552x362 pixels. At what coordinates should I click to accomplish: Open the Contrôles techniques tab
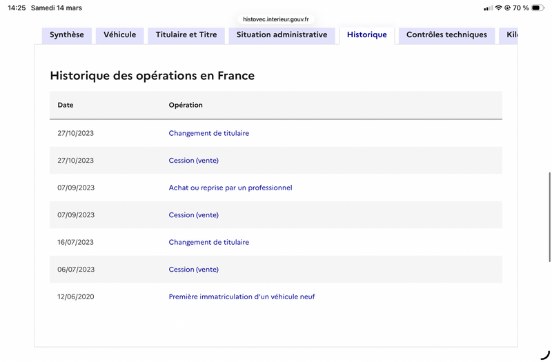click(x=446, y=35)
